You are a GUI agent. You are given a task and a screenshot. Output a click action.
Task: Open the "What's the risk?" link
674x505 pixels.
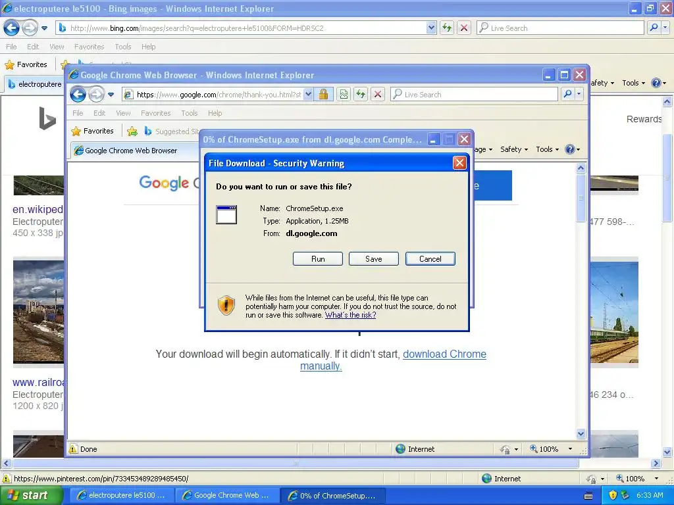350,315
